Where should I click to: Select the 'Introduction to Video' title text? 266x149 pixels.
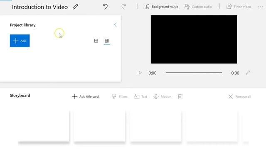40,7
